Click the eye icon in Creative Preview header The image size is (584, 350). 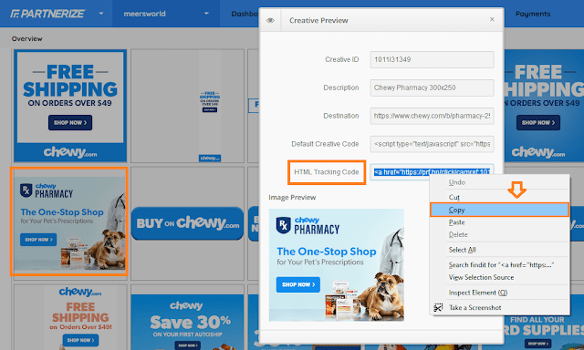pos(270,20)
